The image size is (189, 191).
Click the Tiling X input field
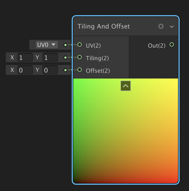(x=25, y=57)
